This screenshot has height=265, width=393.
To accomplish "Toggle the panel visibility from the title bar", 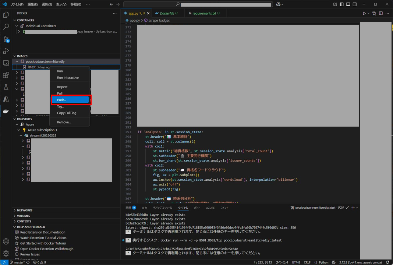I will 348,4.
